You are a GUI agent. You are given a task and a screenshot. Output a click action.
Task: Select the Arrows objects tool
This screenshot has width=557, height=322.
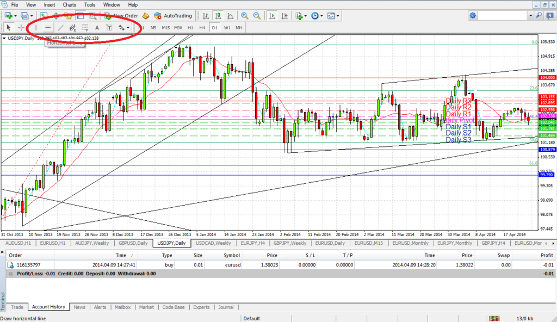pos(121,27)
